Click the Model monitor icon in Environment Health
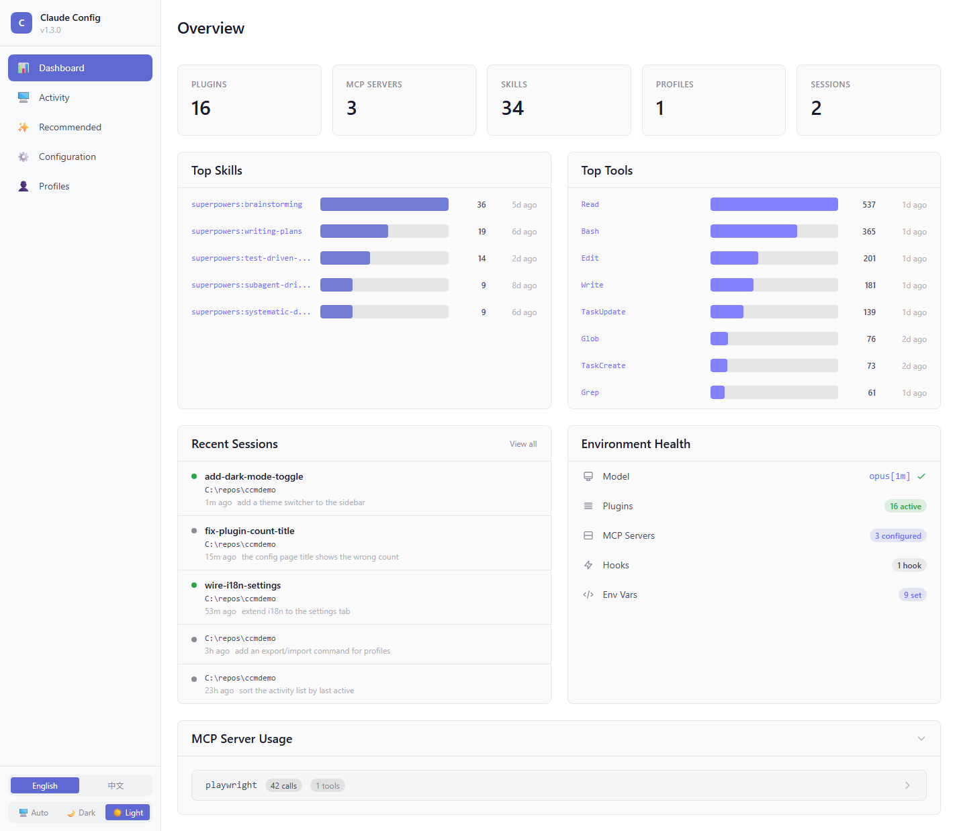The image size is (957, 831). tap(588, 476)
